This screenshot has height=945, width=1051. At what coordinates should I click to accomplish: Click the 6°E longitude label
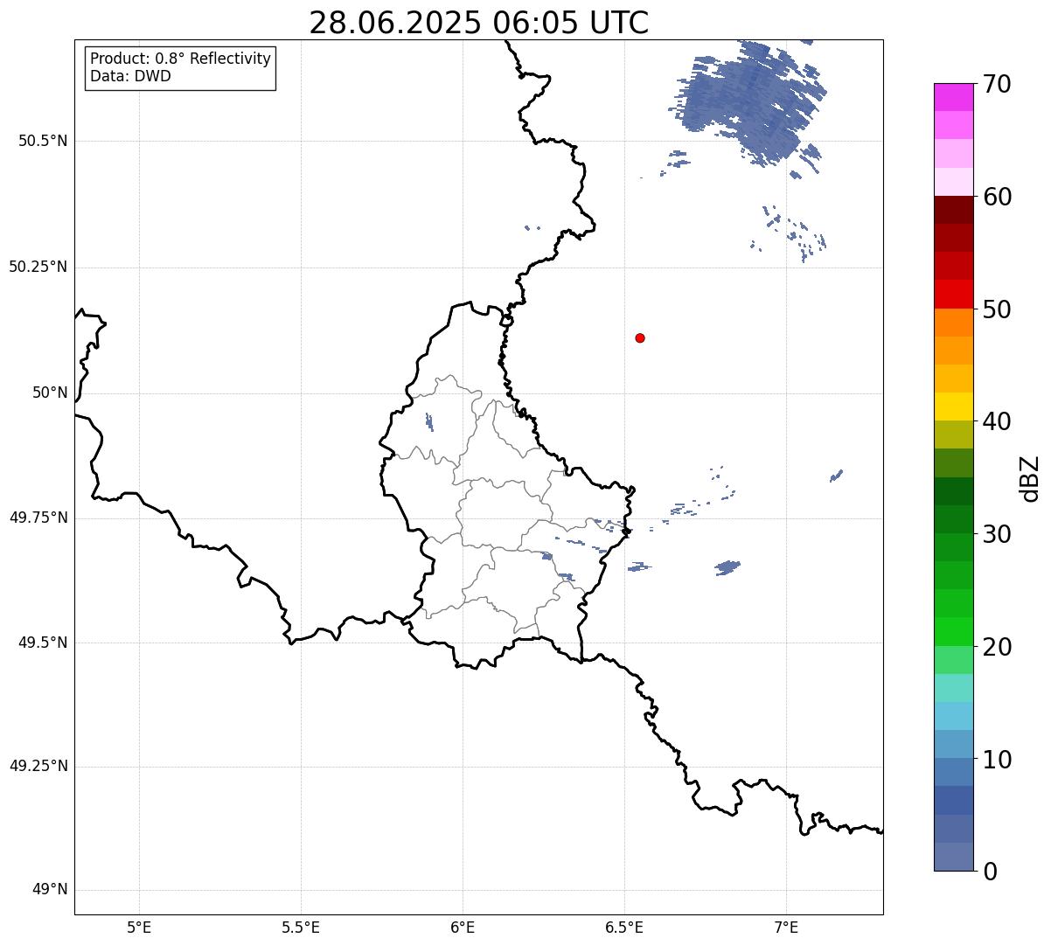click(463, 927)
